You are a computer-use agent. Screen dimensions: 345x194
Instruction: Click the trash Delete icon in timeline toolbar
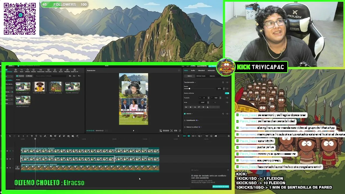32,136
